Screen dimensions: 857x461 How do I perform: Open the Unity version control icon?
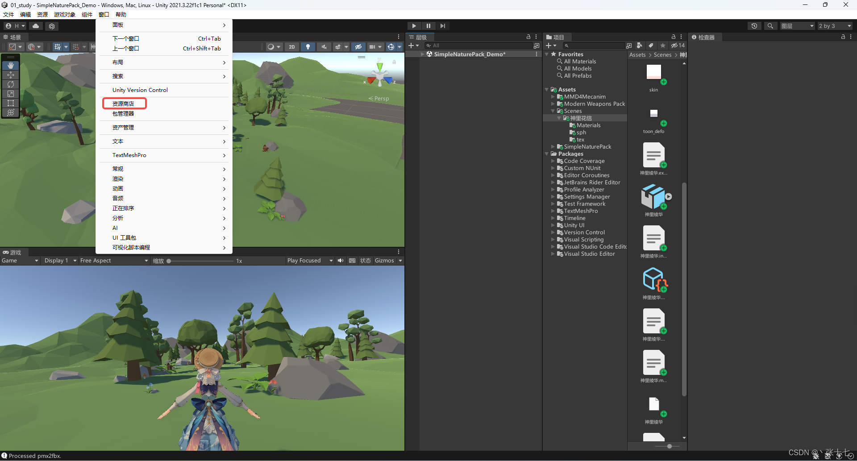pos(52,26)
